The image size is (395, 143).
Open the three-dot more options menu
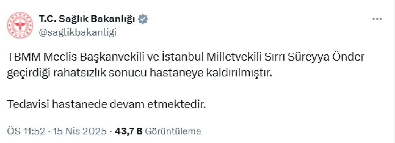tap(377, 19)
